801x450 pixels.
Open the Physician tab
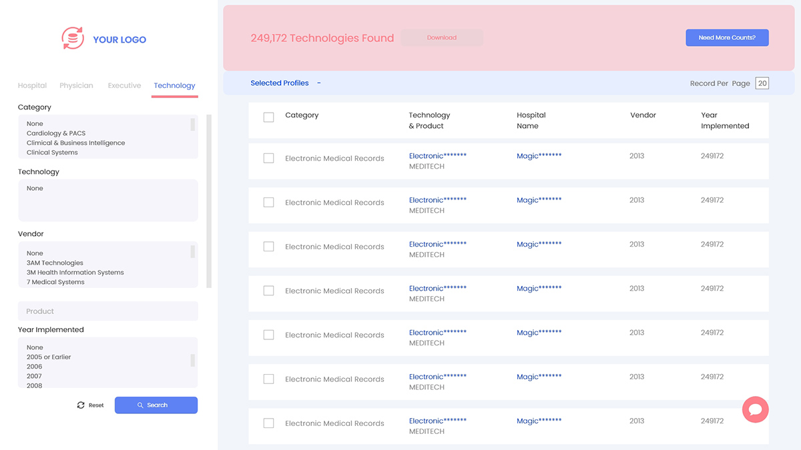[x=76, y=85]
